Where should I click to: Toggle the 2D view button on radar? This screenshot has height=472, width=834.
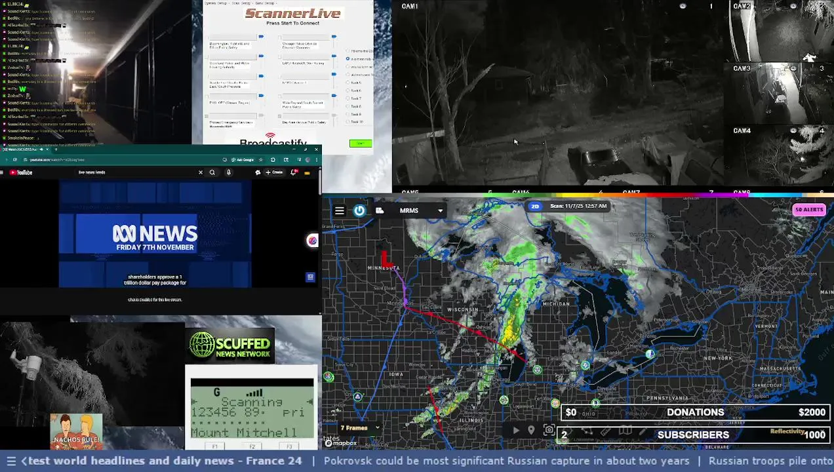pos(535,206)
